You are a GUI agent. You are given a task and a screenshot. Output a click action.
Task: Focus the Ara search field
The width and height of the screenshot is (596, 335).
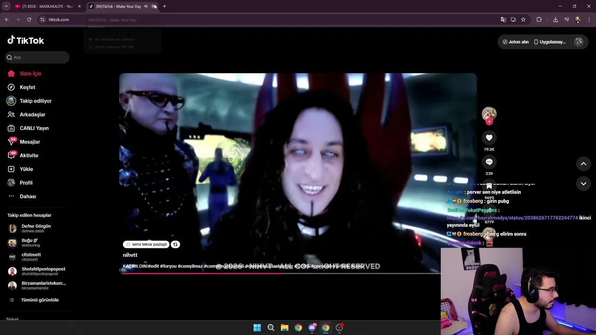click(x=37, y=57)
